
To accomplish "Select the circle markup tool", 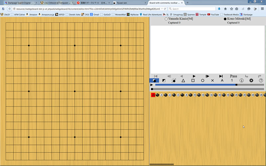I will point(203,80).
